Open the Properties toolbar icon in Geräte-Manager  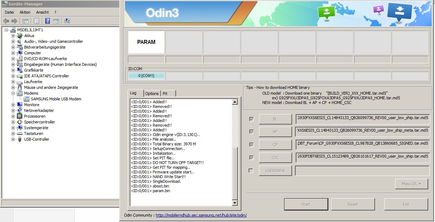[36, 21]
